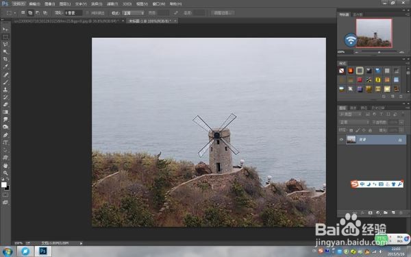Hide the Background layer eye icon
This screenshot has height=257, width=411.
341,140
